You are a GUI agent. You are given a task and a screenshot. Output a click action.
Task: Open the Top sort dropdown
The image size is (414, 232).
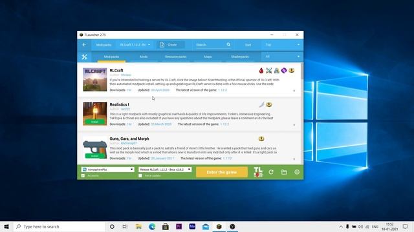(283, 44)
